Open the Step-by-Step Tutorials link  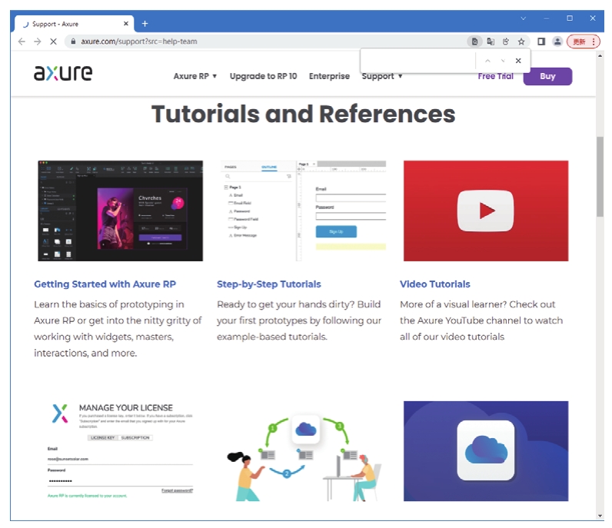coord(269,284)
